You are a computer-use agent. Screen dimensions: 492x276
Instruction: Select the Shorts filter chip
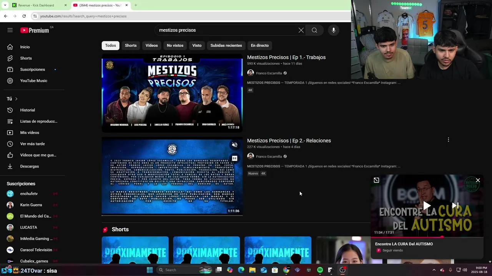tap(131, 45)
